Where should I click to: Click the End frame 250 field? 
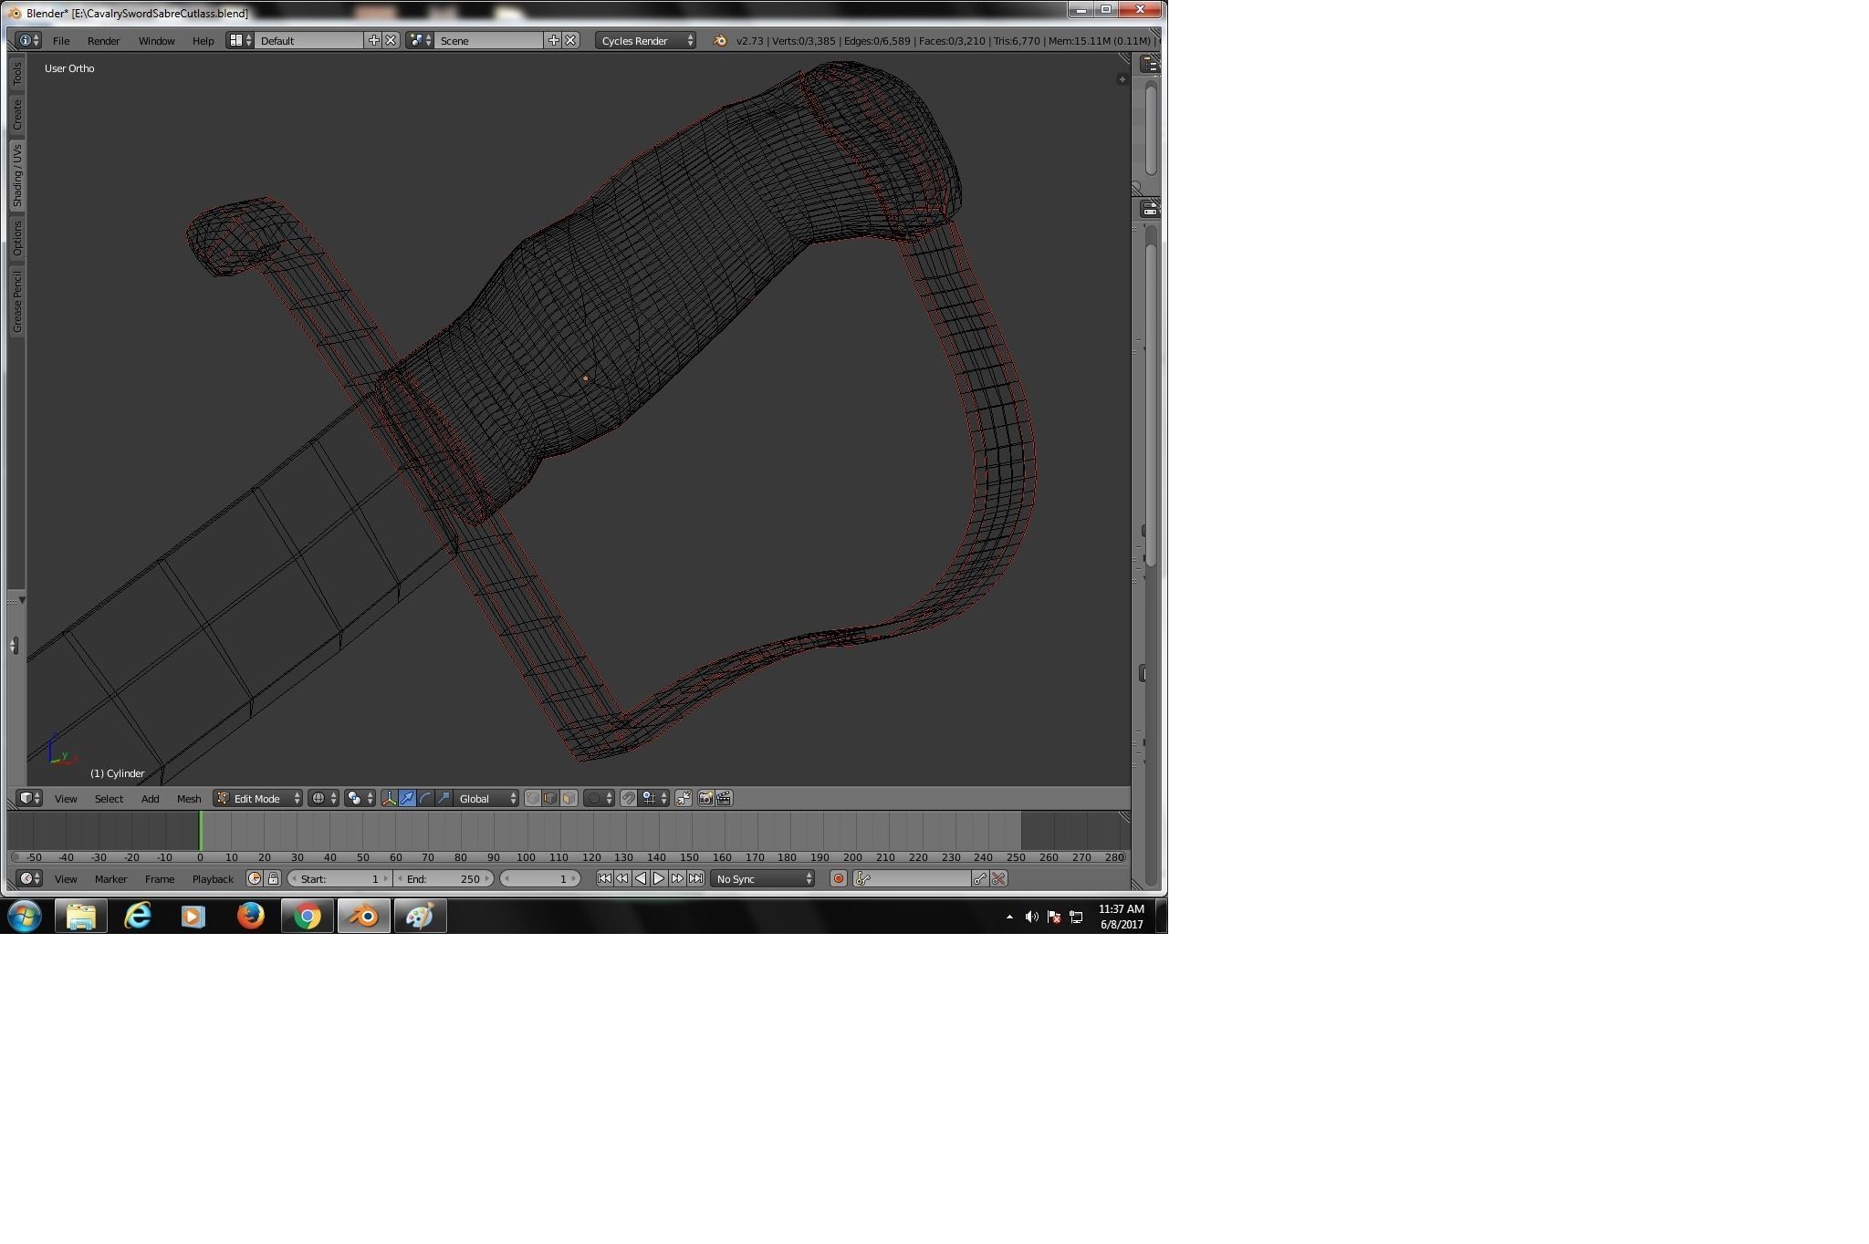444,878
